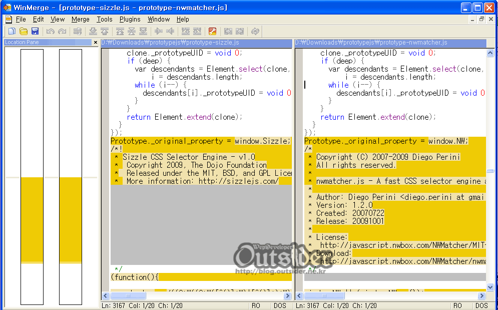Click line 'Version: 1.2.0' in the right pane
This screenshot has height=310, width=498.
(344, 205)
